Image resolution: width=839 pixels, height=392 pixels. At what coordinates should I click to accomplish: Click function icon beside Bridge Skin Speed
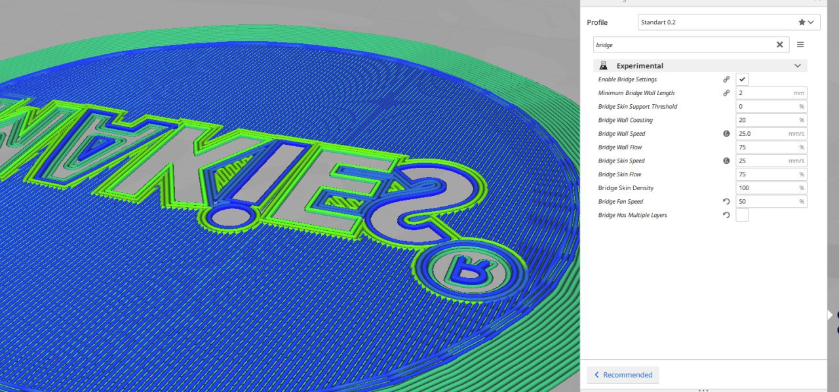[x=726, y=161]
